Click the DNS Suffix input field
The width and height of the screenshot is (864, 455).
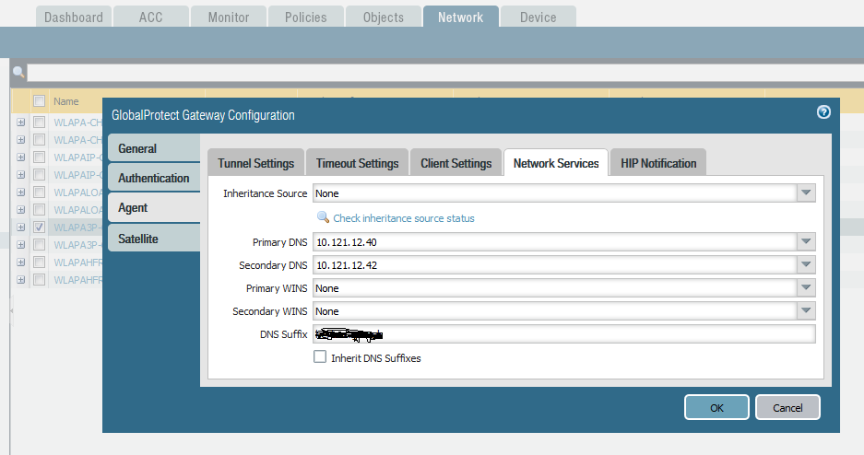point(564,334)
